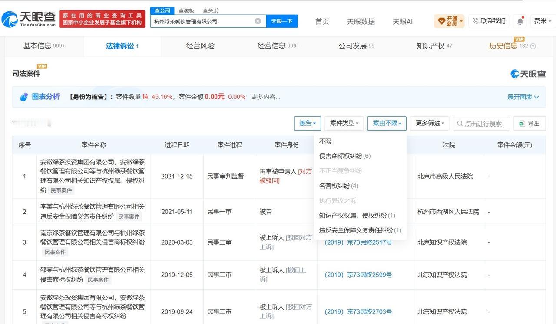Open the 案件类型 dropdown
Image resolution: width=556 pixels, height=324 pixels.
(344, 123)
